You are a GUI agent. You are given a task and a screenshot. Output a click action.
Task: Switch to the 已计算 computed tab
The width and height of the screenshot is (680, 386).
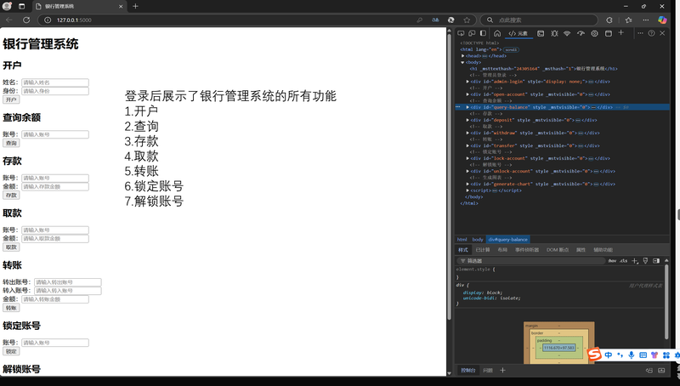click(483, 250)
